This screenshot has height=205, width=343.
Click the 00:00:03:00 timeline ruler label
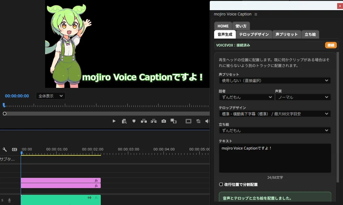[129, 149]
